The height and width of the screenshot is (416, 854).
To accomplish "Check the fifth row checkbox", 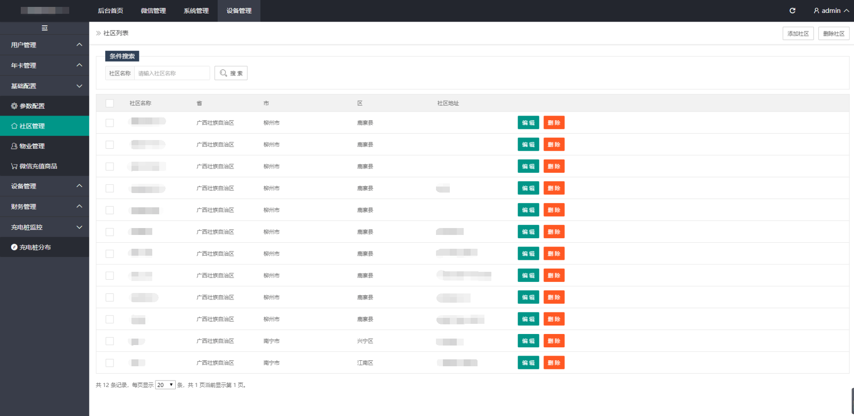I will [x=110, y=210].
